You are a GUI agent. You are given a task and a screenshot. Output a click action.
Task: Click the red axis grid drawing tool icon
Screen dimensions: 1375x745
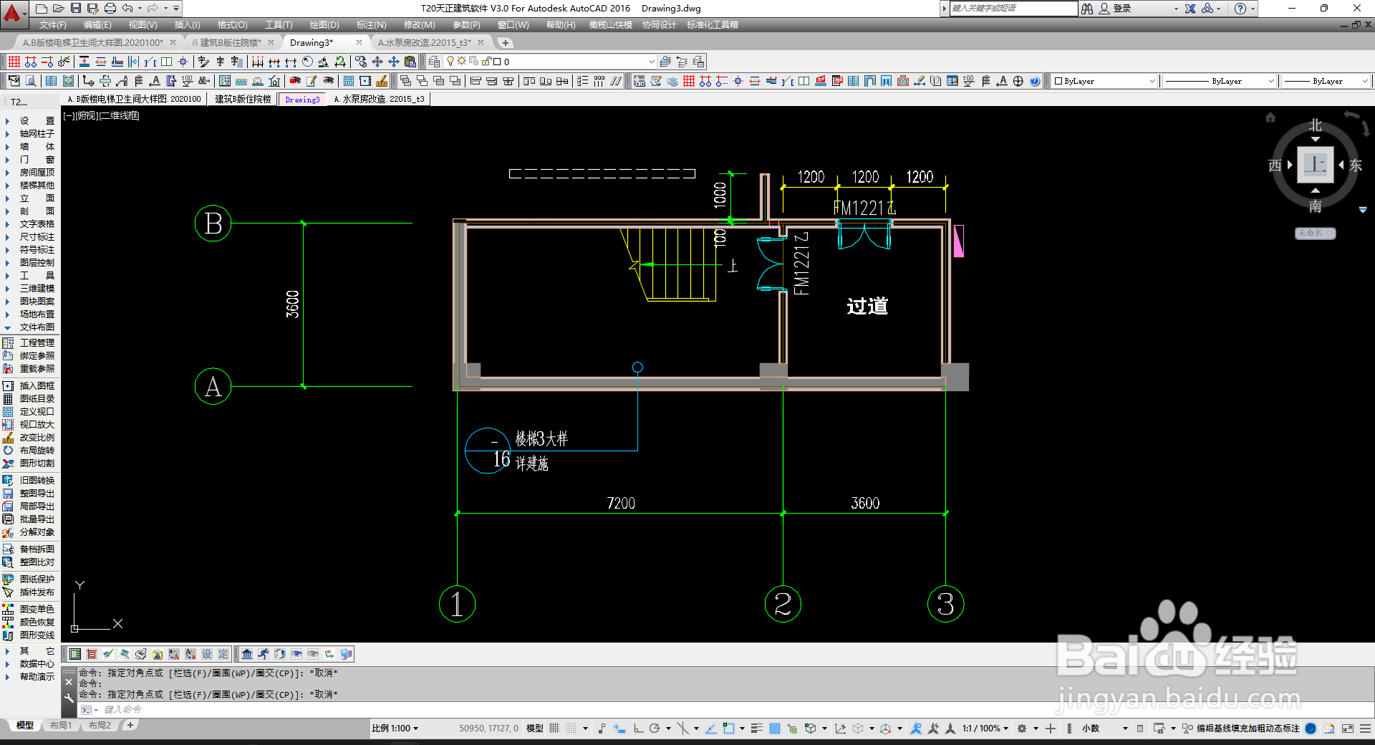(14, 62)
